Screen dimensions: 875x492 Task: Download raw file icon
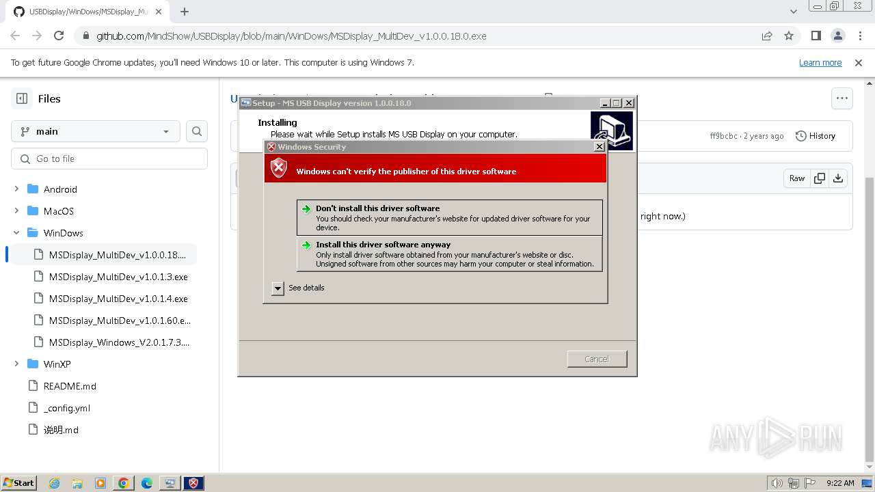click(x=838, y=178)
